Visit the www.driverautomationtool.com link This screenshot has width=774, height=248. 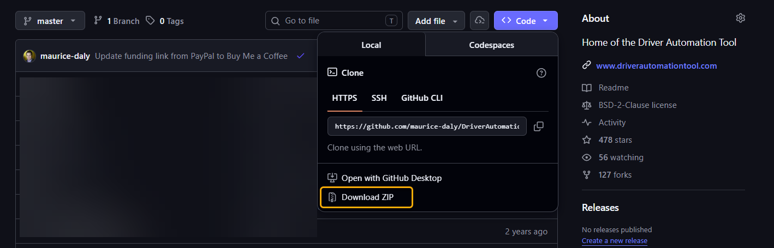click(x=656, y=65)
